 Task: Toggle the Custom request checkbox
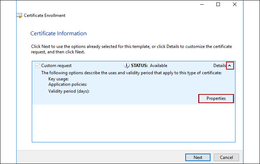(38, 66)
